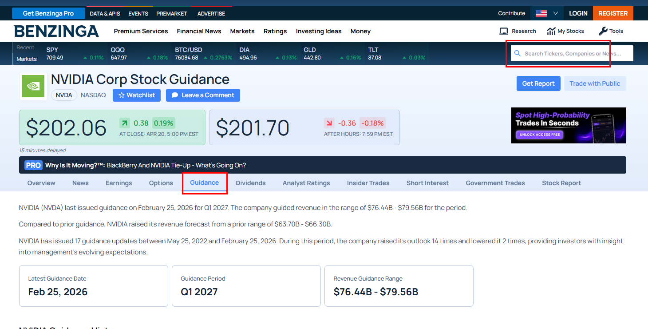Click the Feb 25, 2026 guidance date
This screenshot has width=648, height=329.
(58, 292)
